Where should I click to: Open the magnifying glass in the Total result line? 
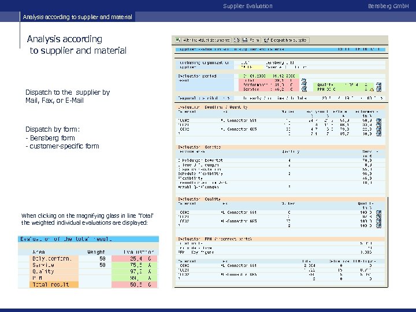tap(304, 80)
